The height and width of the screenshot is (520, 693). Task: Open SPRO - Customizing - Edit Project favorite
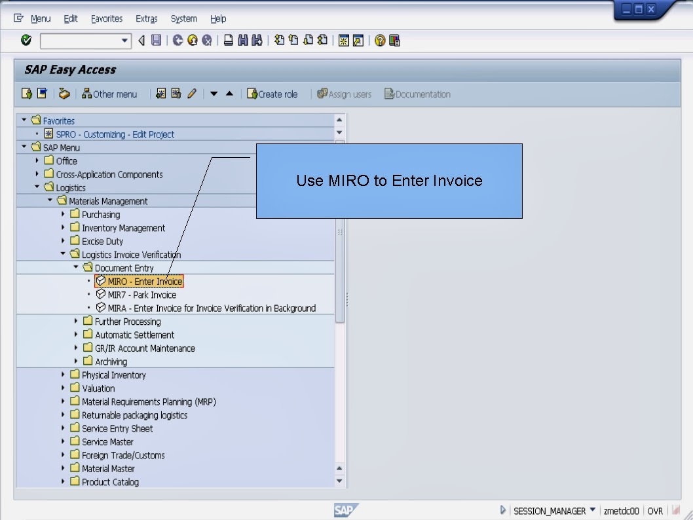(109, 134)
